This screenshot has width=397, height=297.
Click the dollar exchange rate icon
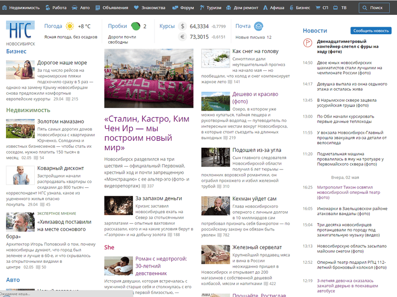tap(182, 26)
